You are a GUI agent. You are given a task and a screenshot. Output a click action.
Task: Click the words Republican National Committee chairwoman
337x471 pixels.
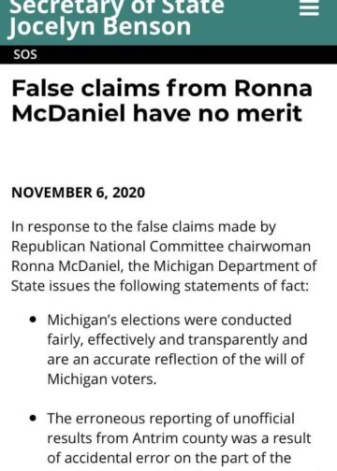coord(161,247)
